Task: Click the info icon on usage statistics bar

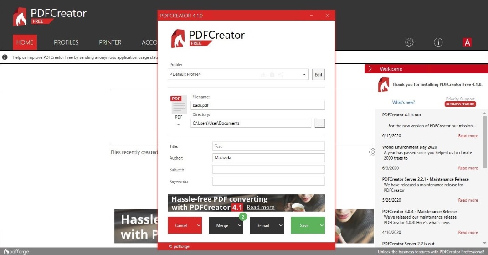Action: click(5, 57)
